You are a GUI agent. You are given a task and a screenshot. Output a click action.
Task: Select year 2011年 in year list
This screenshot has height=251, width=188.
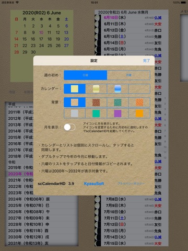point(19,112)
